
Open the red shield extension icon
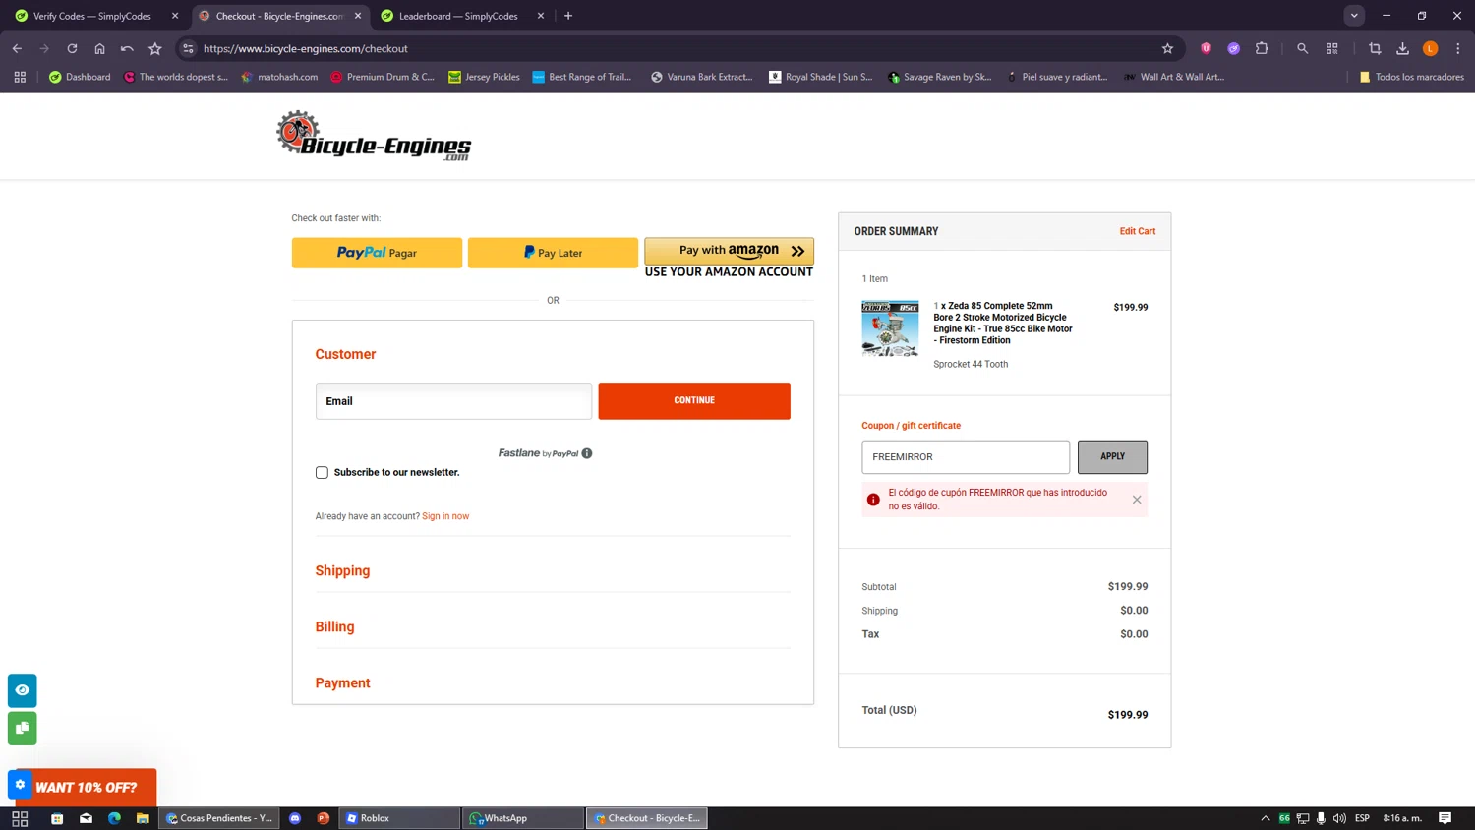(1206, 48)
